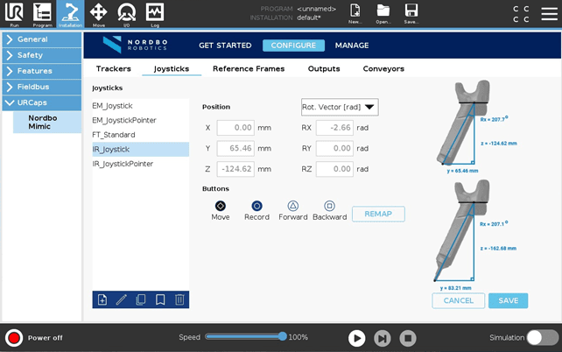Viewport: 562px width, 352px height.
Task: Select EM_JoystickPointer in joysticks list
Action: pyautogui.click(x=124, y=120)
